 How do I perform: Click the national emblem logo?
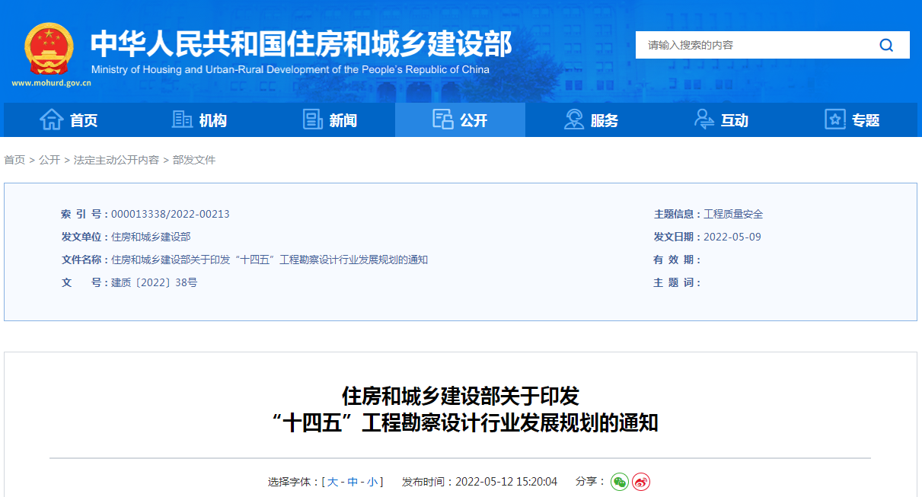pyautogui.click(x=49, y=49)
